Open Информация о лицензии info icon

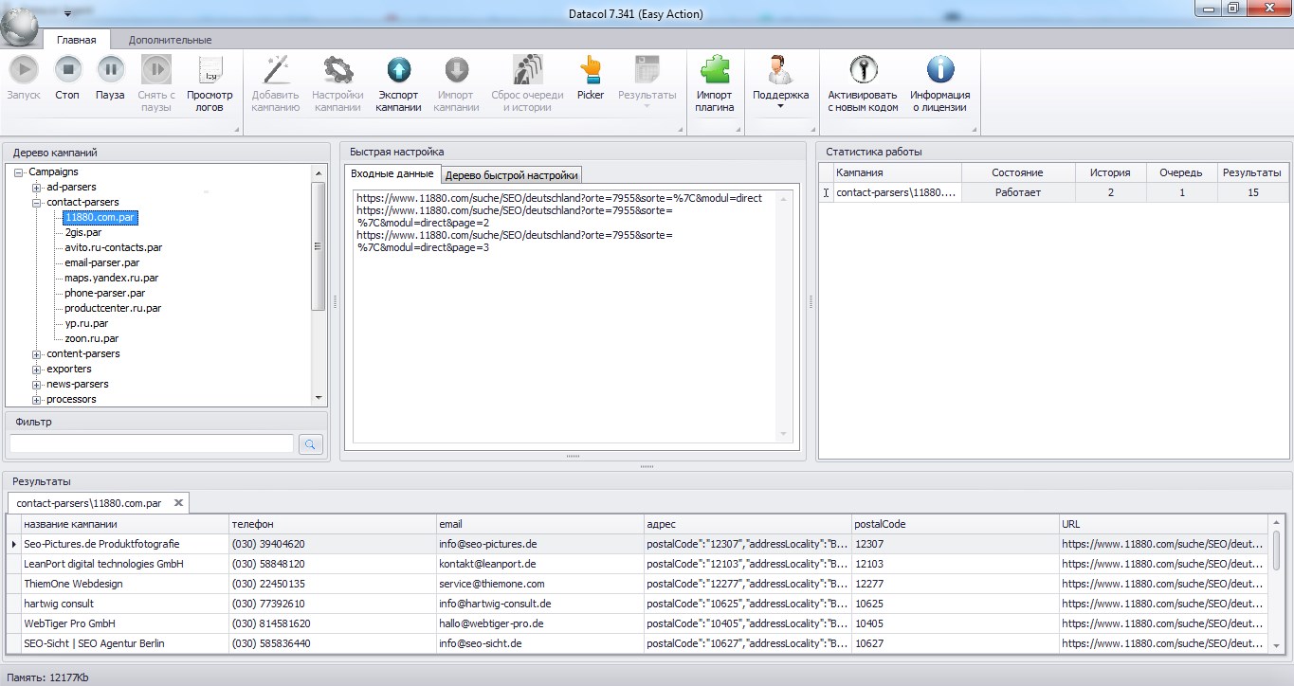[939, 70]
